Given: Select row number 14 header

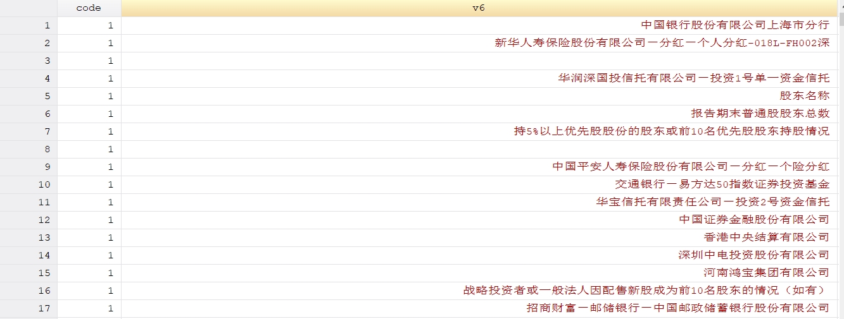Looking at the screenshot, I should (28, 255).
